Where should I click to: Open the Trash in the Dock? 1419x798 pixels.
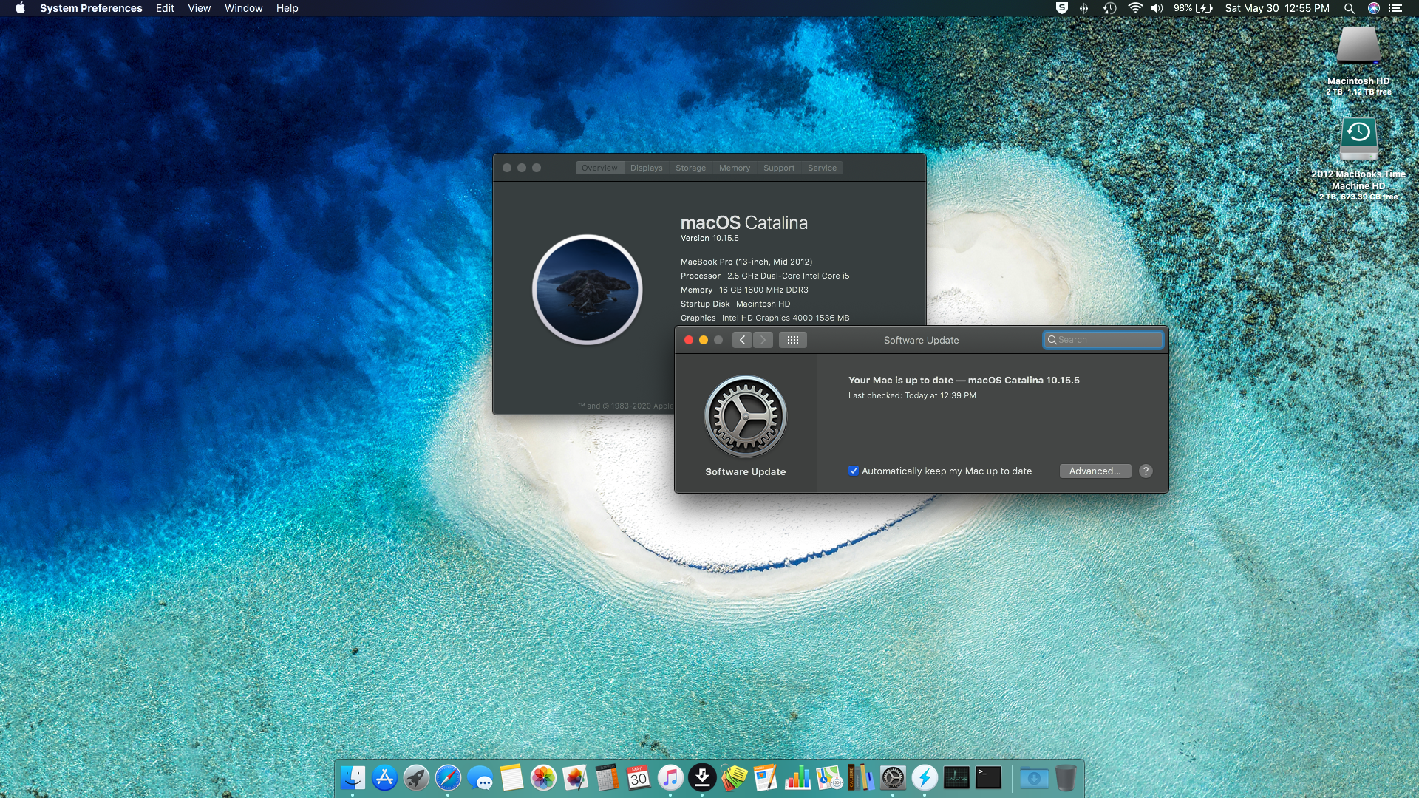click(1066, 777)
